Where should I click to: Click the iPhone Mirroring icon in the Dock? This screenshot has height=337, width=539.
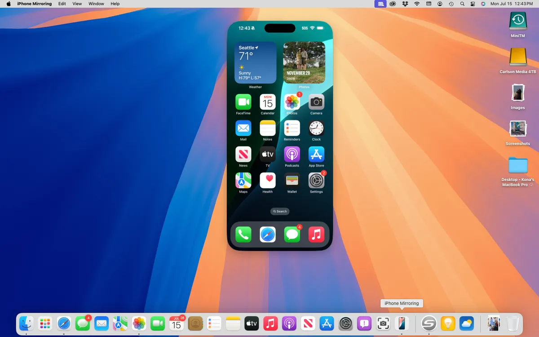point(402,323)
